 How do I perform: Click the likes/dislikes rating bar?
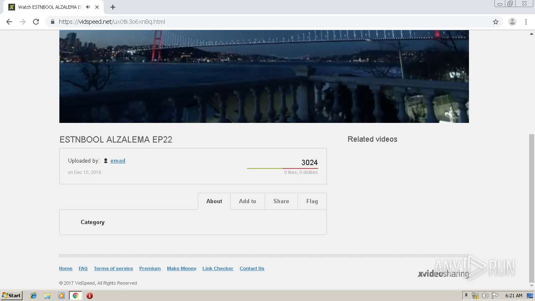283,168
